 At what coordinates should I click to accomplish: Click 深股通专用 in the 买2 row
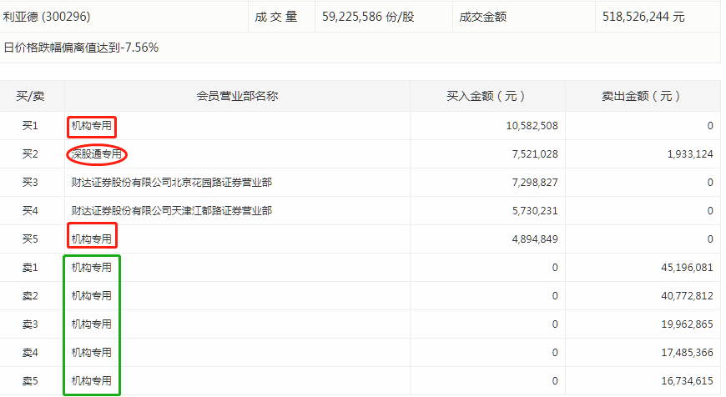click(x=97, y=154)
